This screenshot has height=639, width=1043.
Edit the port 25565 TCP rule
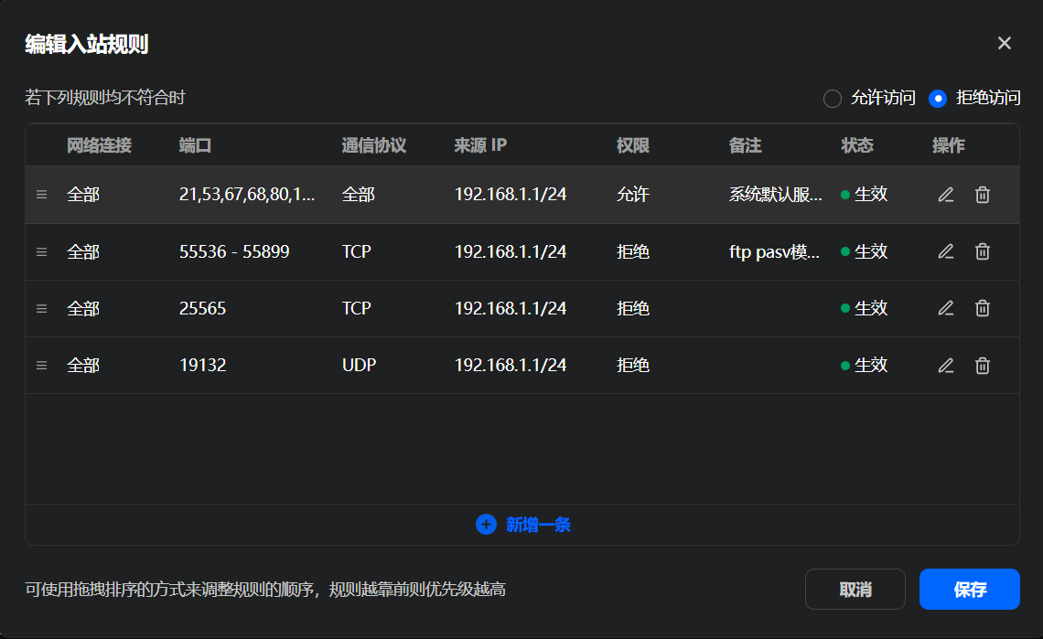click(x=946, y=309)
